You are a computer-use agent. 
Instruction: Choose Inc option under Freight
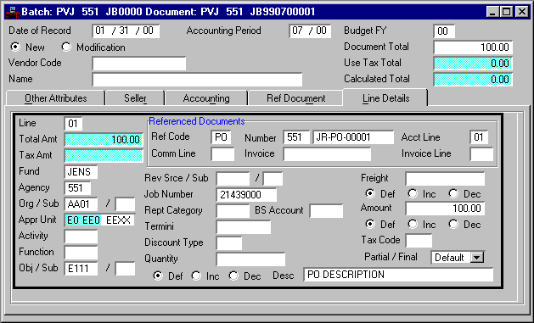pos(413,193)
